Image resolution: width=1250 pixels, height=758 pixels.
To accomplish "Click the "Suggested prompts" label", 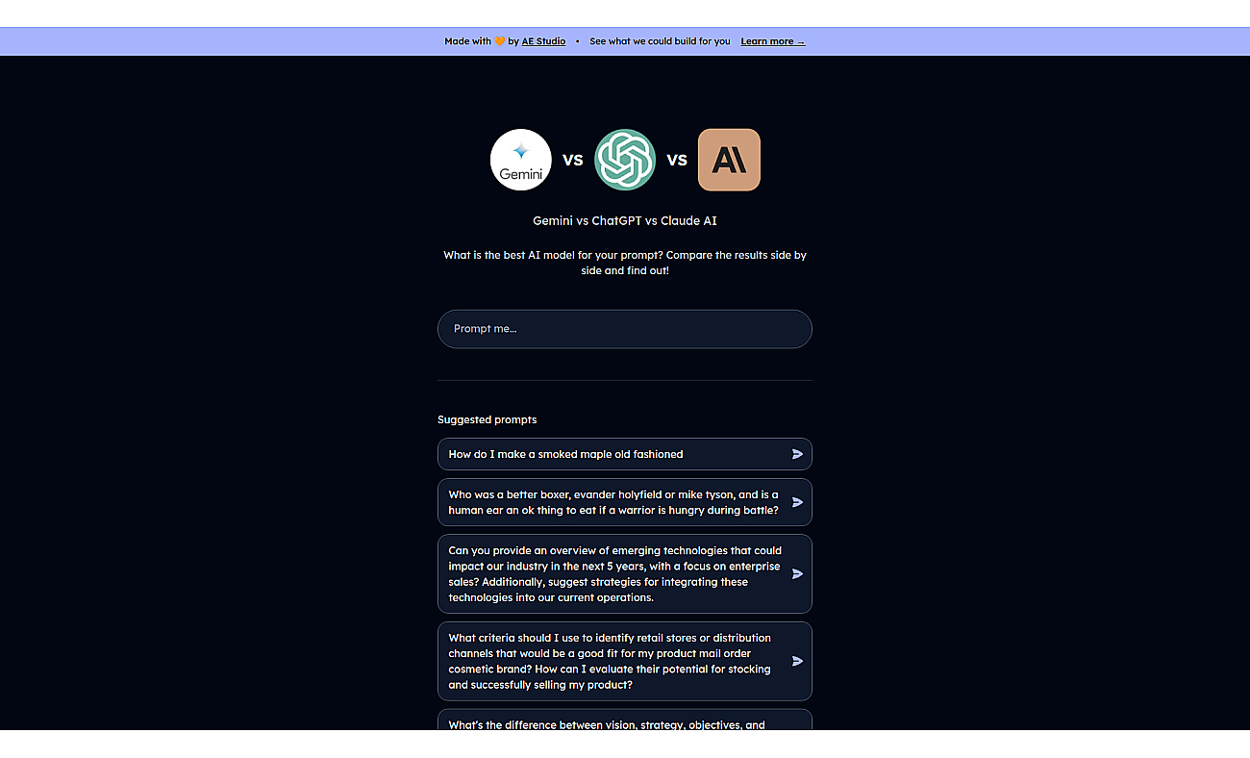I will pos(487,419).
